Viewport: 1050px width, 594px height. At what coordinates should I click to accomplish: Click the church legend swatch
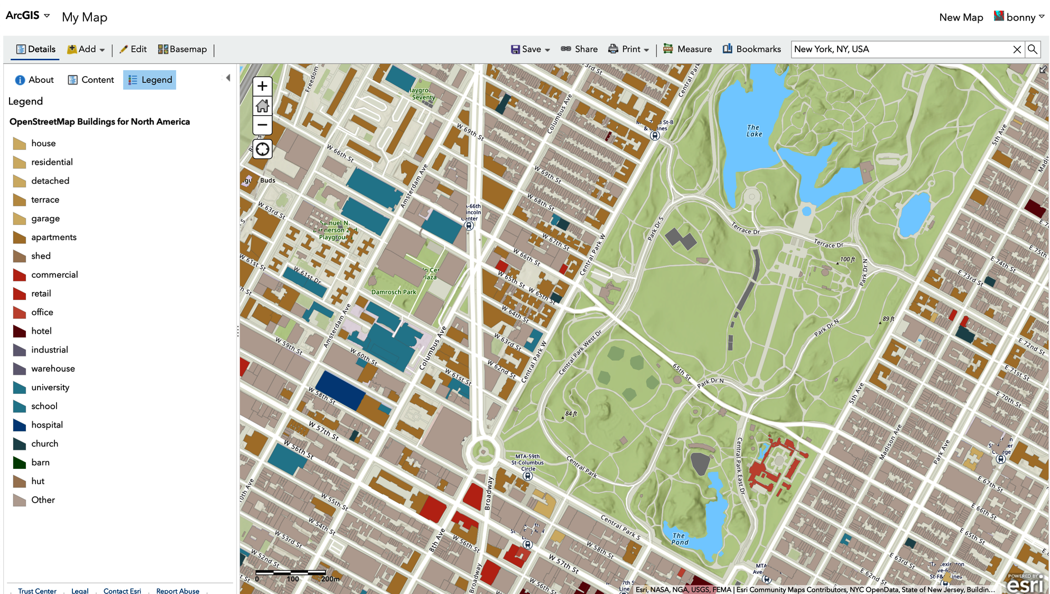tap(20, 444)
